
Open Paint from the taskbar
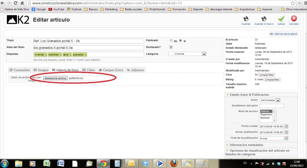pos(202,164)
